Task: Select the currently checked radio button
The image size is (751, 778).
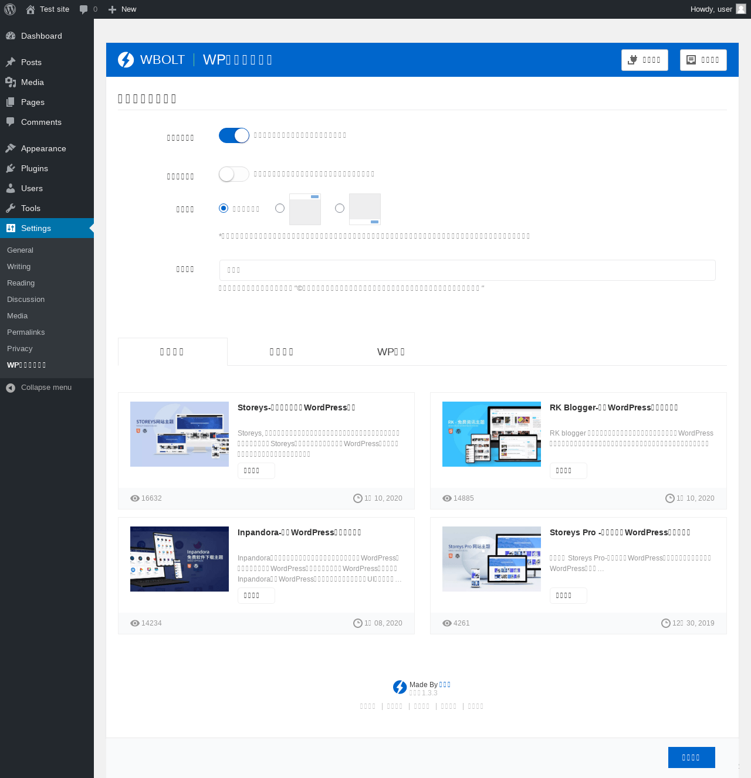Action: pyautogui.click(x=224, y=208)
